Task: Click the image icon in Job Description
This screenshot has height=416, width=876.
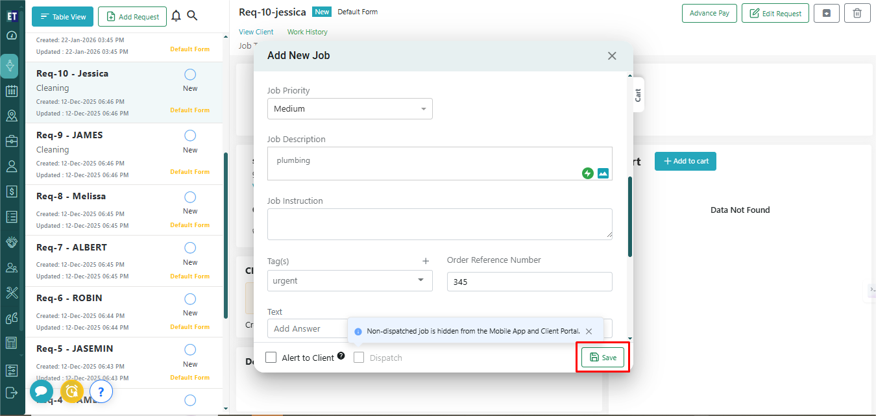Action: (x=603, y=173)
